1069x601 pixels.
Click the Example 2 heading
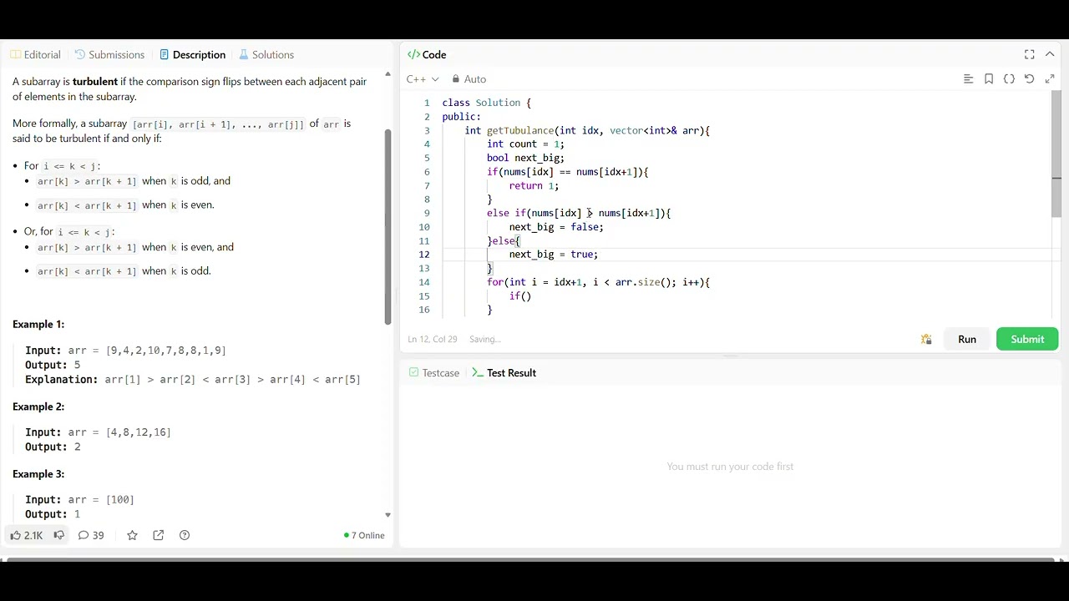[38, 407]
